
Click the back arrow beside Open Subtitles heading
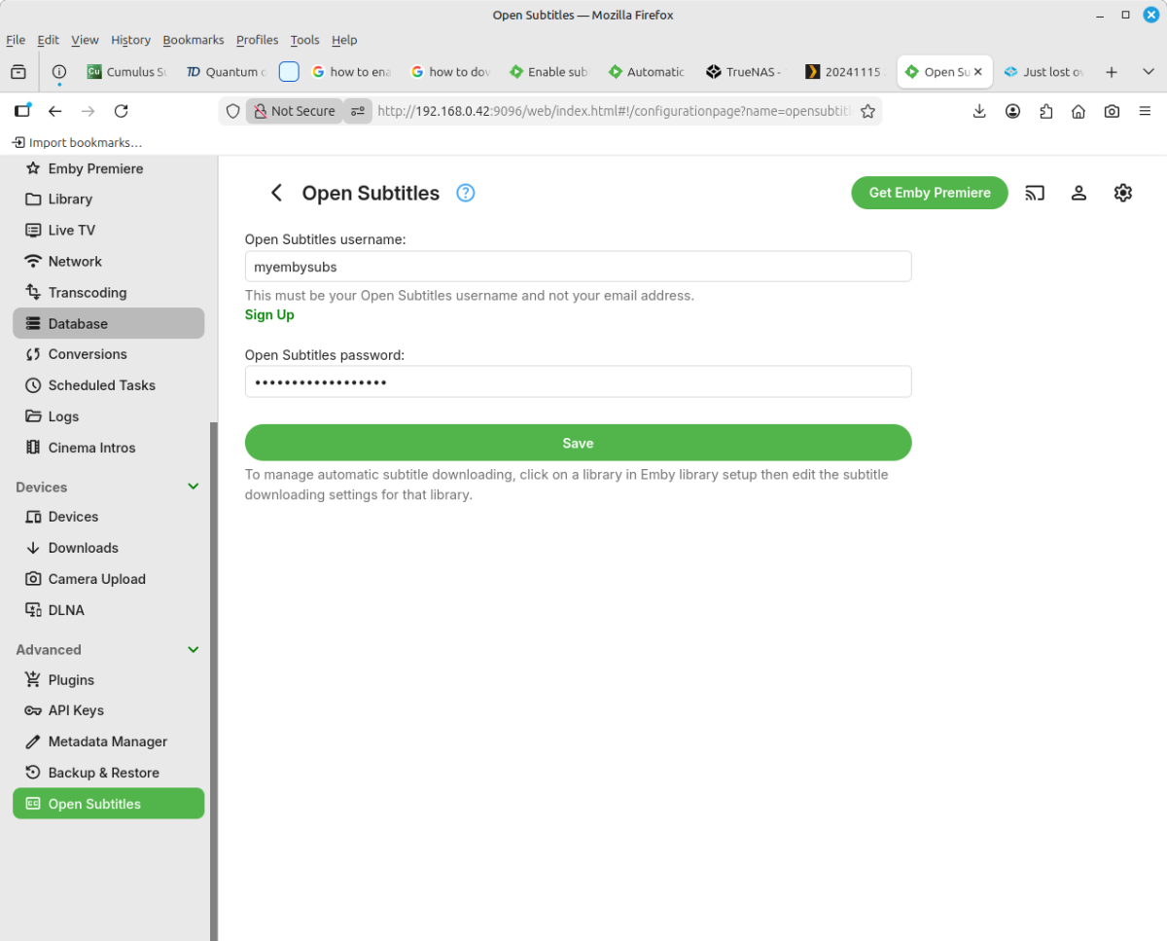click(276, 193)
